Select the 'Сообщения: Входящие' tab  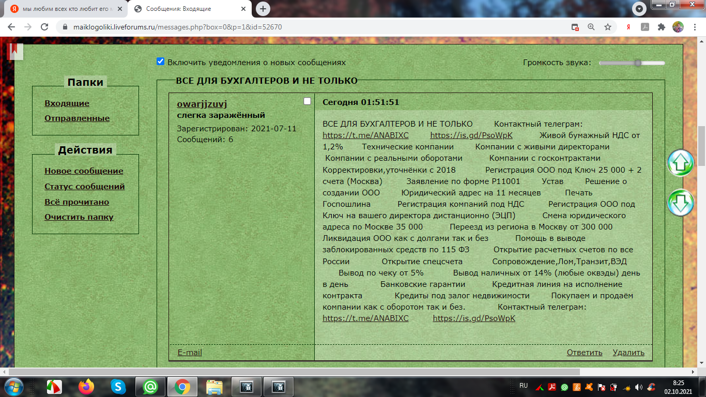(x=189, y=9)
